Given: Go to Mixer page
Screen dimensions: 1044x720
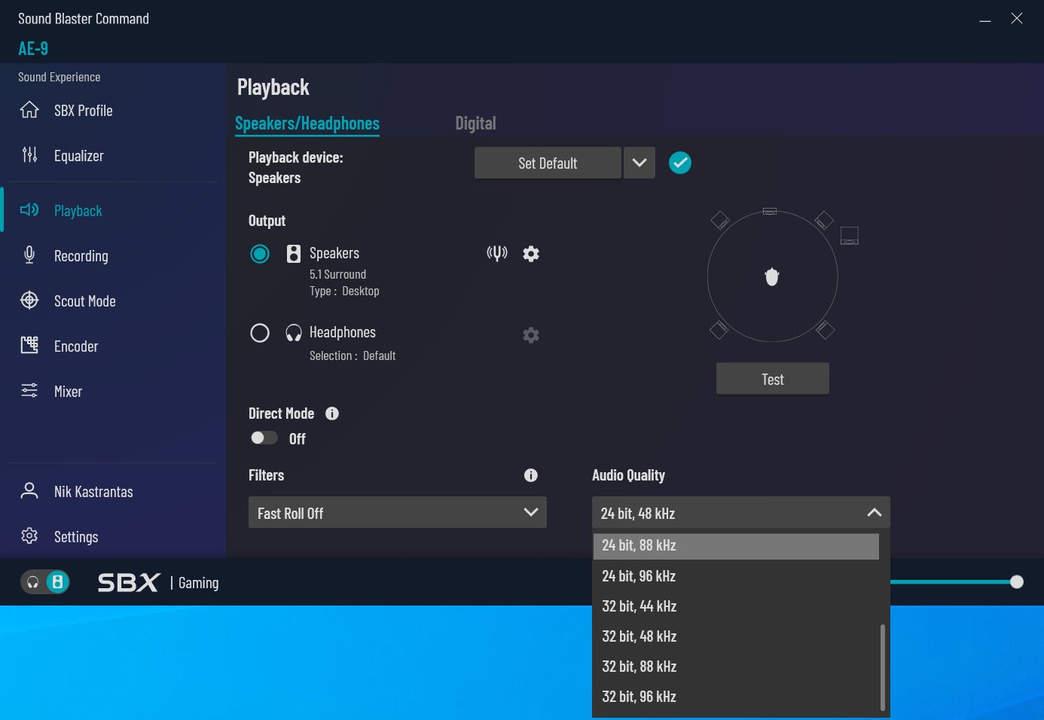Looking at the screenshot, I should point(68,392).
